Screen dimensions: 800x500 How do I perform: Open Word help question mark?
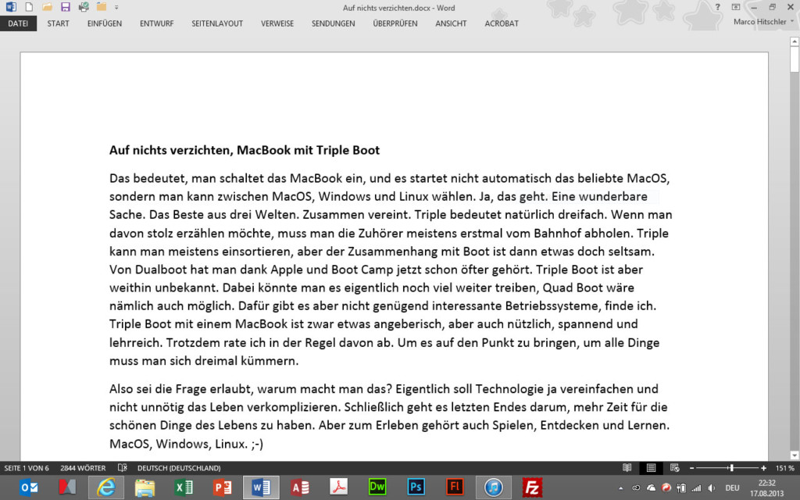[717, 7]
